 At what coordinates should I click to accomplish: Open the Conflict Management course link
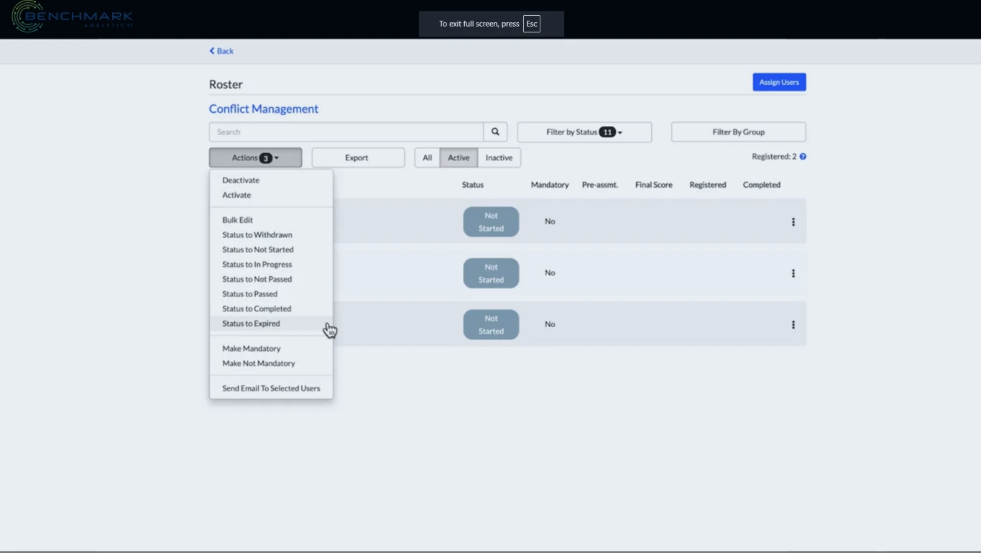[264, 109]
